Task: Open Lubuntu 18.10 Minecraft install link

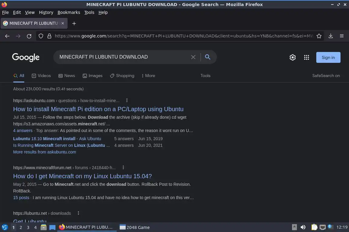Action: pos(57,139)
